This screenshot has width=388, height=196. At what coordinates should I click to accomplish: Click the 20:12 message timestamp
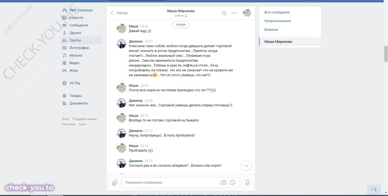pyautogui.click(x=149, y=131)
